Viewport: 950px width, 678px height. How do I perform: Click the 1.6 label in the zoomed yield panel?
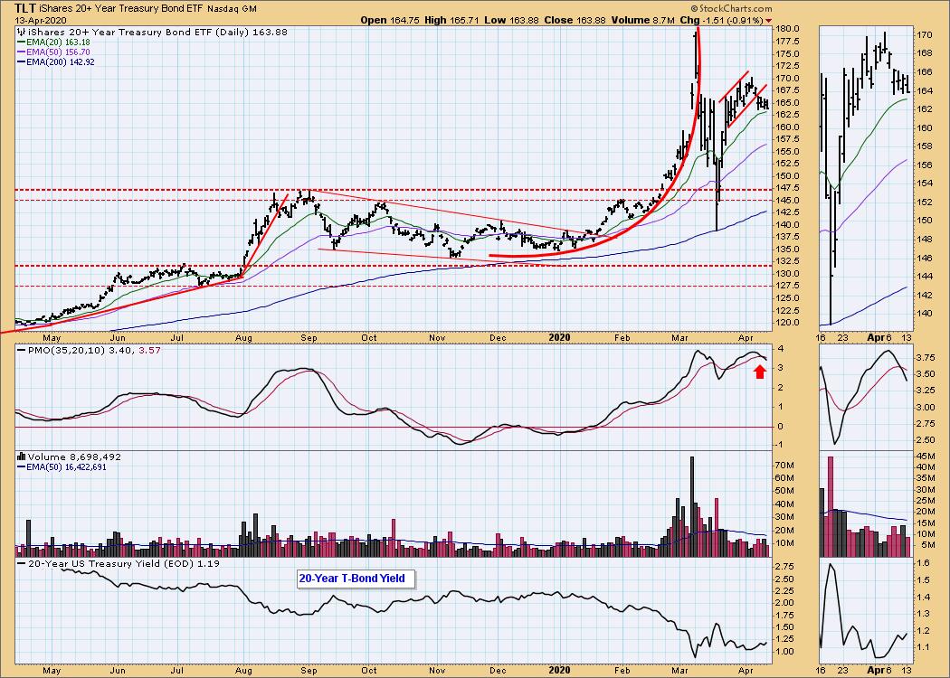pos(923,562)
